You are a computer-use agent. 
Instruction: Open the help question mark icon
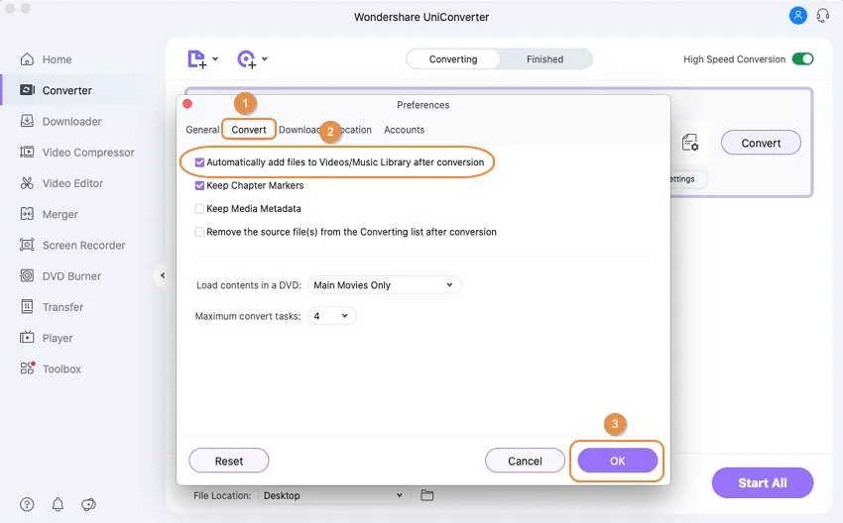pos(27,504)
